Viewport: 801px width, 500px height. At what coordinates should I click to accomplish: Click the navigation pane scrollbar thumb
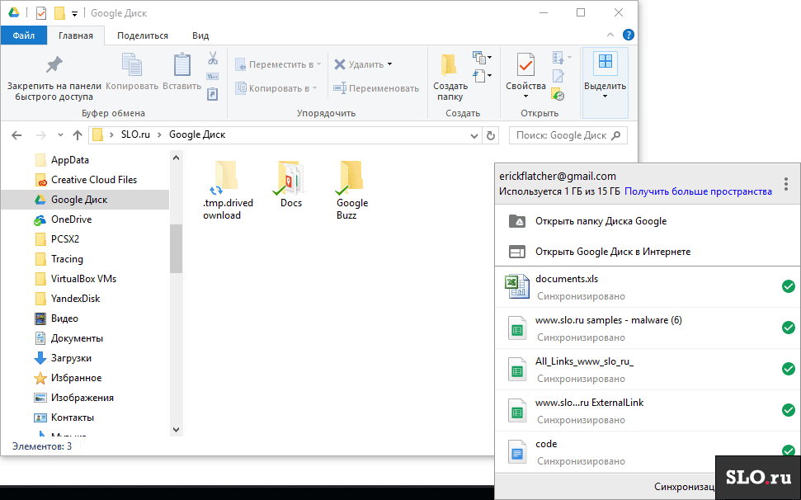pyautogui.click(x=177, y=248)
